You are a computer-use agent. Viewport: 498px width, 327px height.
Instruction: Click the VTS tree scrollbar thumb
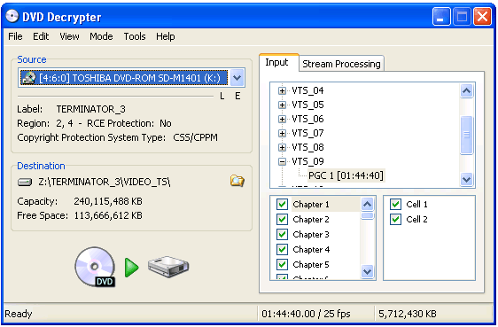click(x=466, y=135)
